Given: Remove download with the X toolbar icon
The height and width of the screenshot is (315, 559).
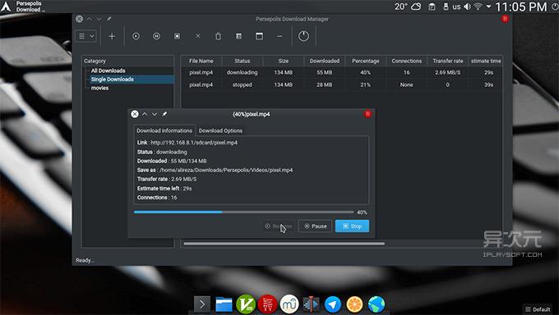Looking at the screenshot, I should [198, 36].
